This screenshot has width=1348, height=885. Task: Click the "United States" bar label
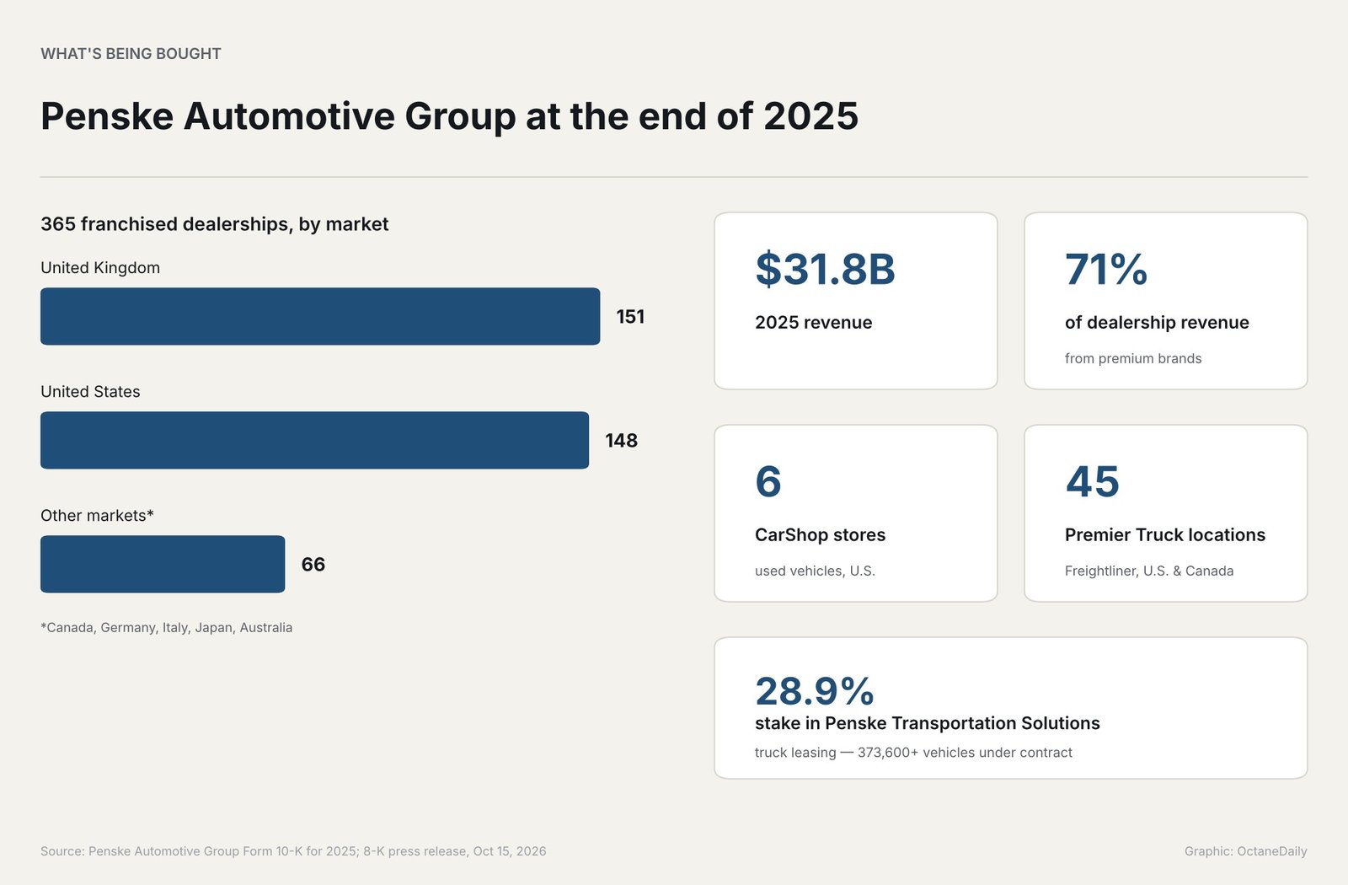pos(90,391)
